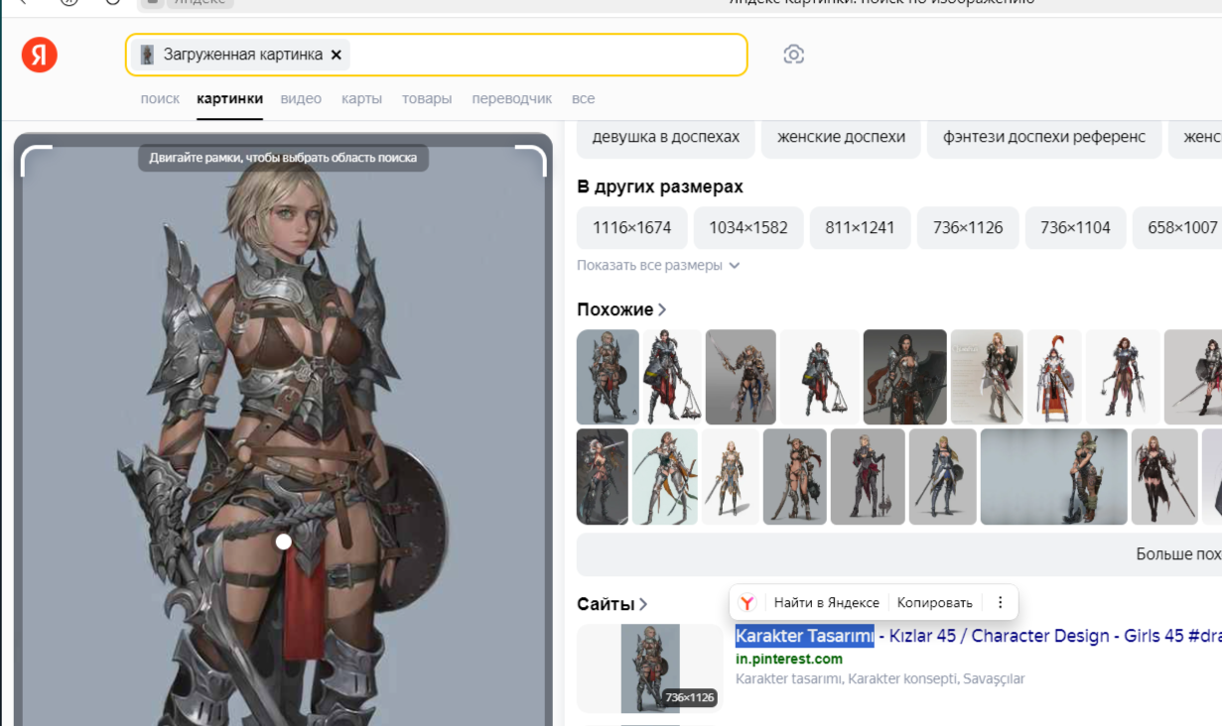Open the wide similar thumbnail with misty background

pos(1054,476)
